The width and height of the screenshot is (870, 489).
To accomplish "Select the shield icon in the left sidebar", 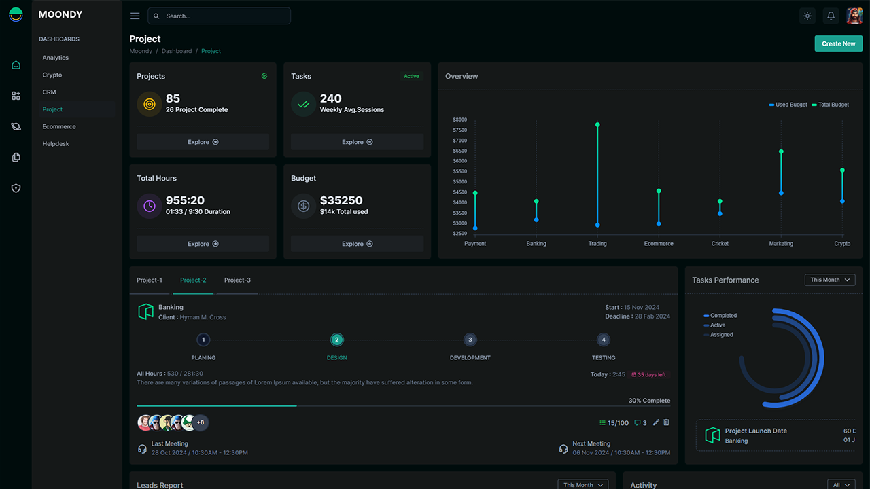I will 16,188.
